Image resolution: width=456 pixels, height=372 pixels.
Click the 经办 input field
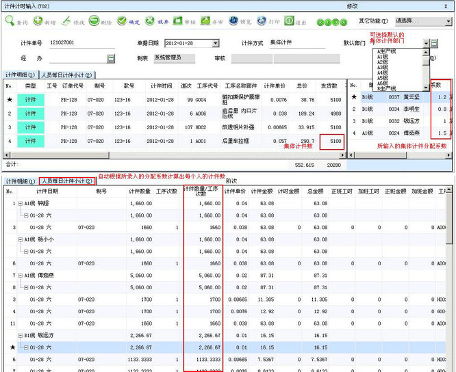pyautogui.click(x=78, y=58)
